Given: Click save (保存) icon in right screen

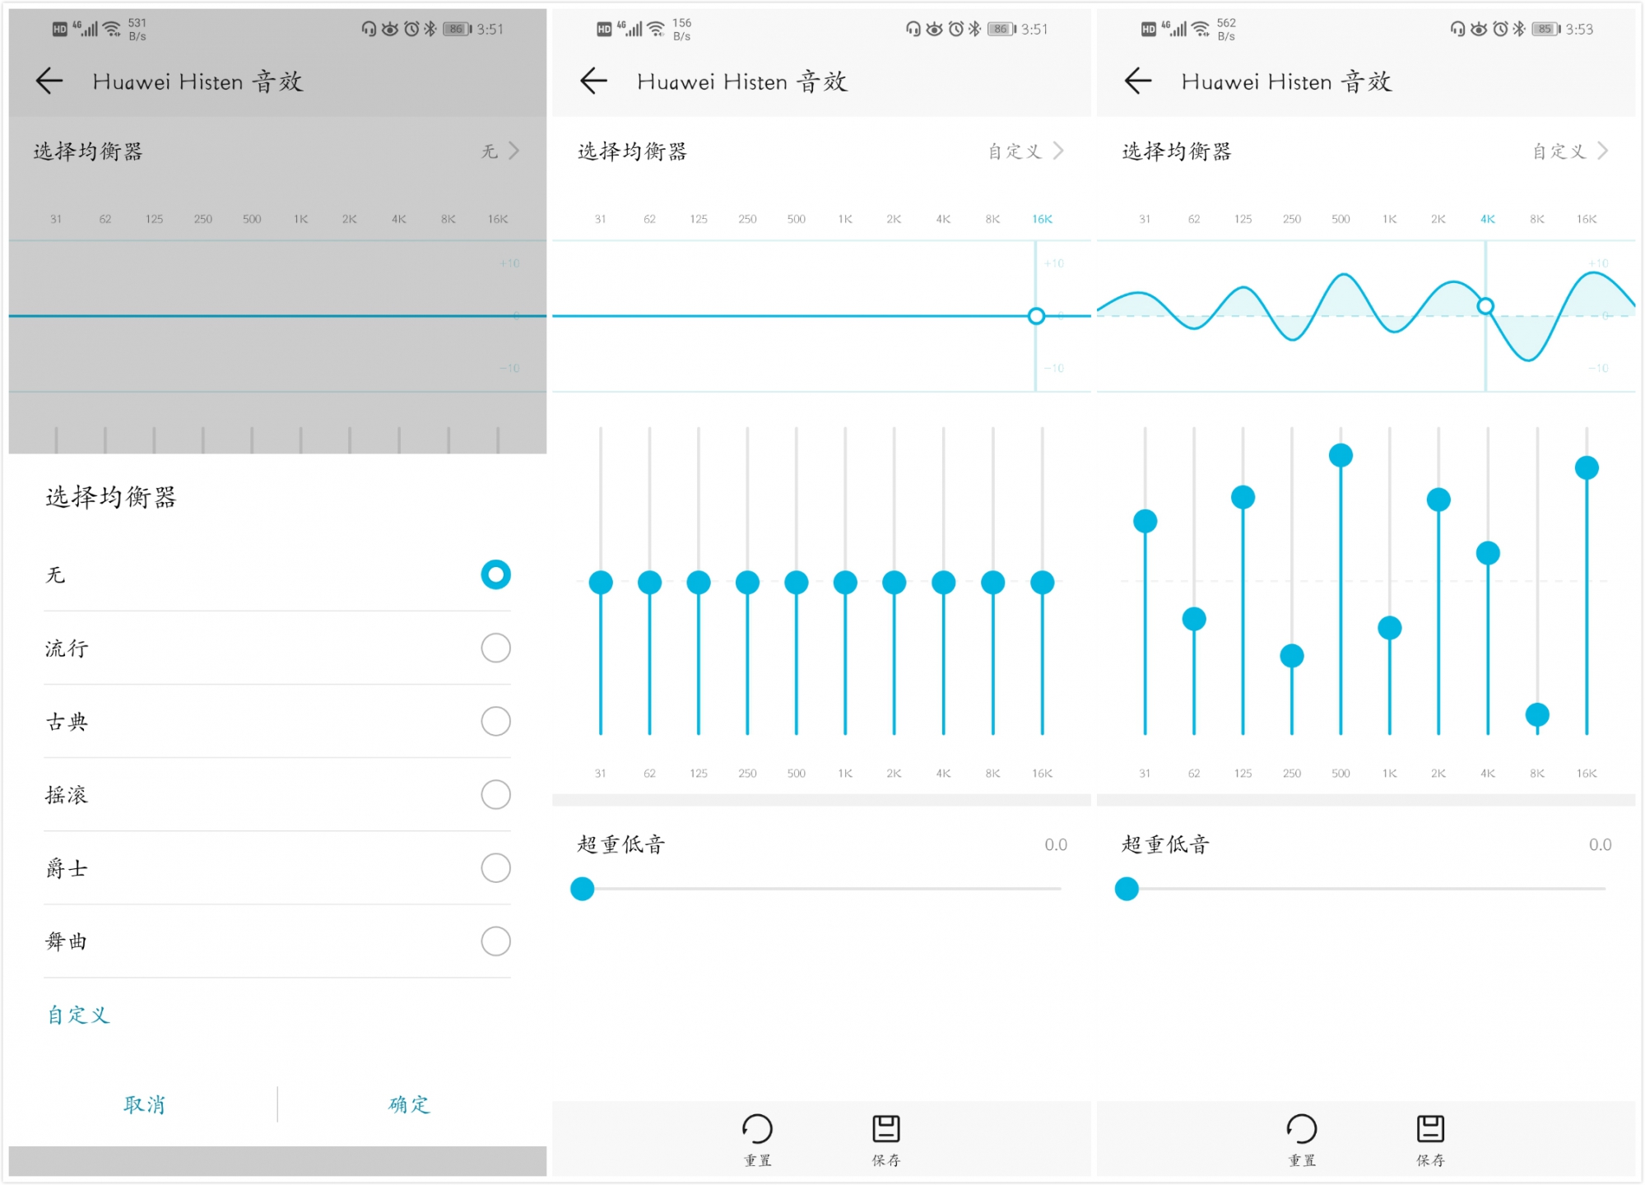Looking at the screenshot, I should pyautogui.click(x=1430, y=1129).
